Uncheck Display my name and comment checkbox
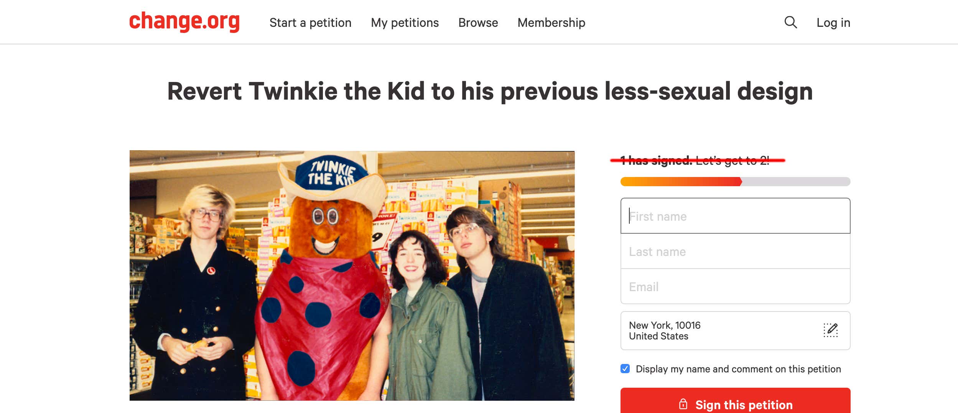The width and height of the screenshot is (958, 413). coord(625,369)
